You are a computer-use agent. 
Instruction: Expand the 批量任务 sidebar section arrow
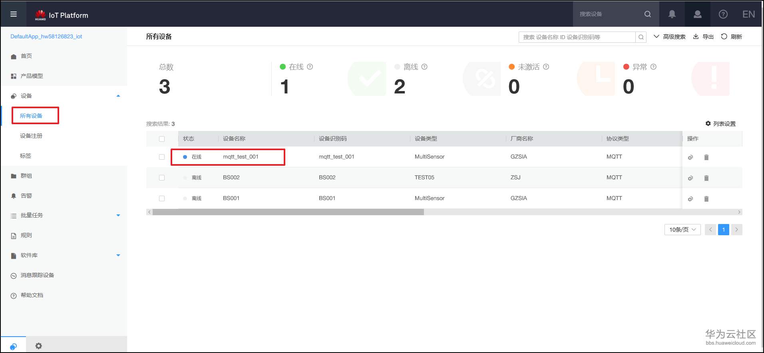[x=118, y=215]
